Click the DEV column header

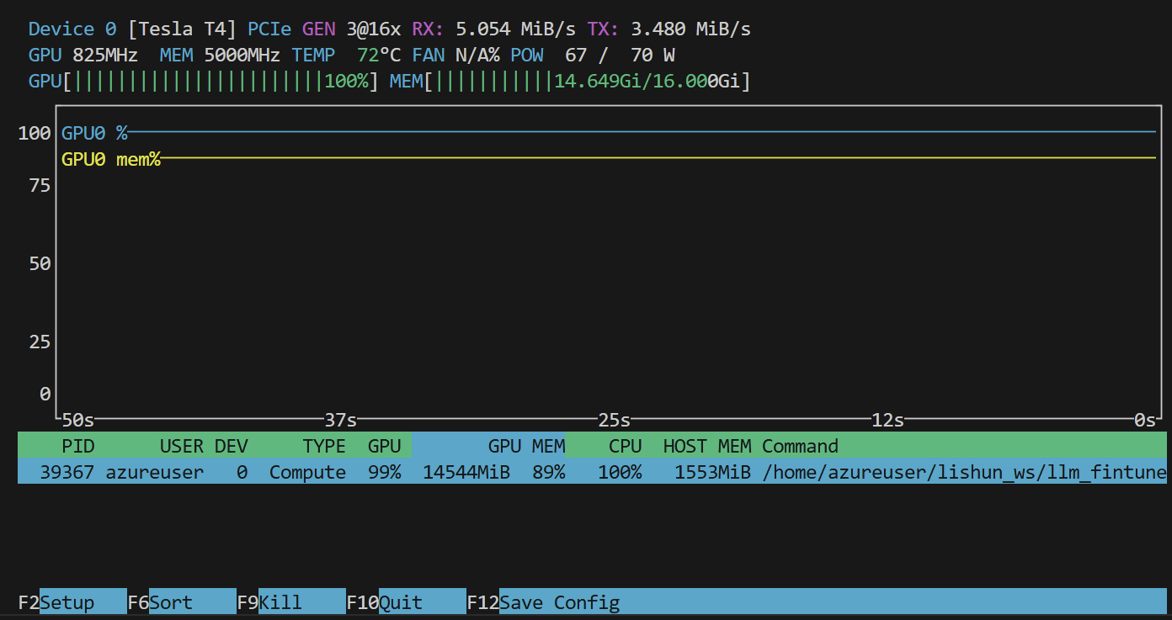click(232, 446)
